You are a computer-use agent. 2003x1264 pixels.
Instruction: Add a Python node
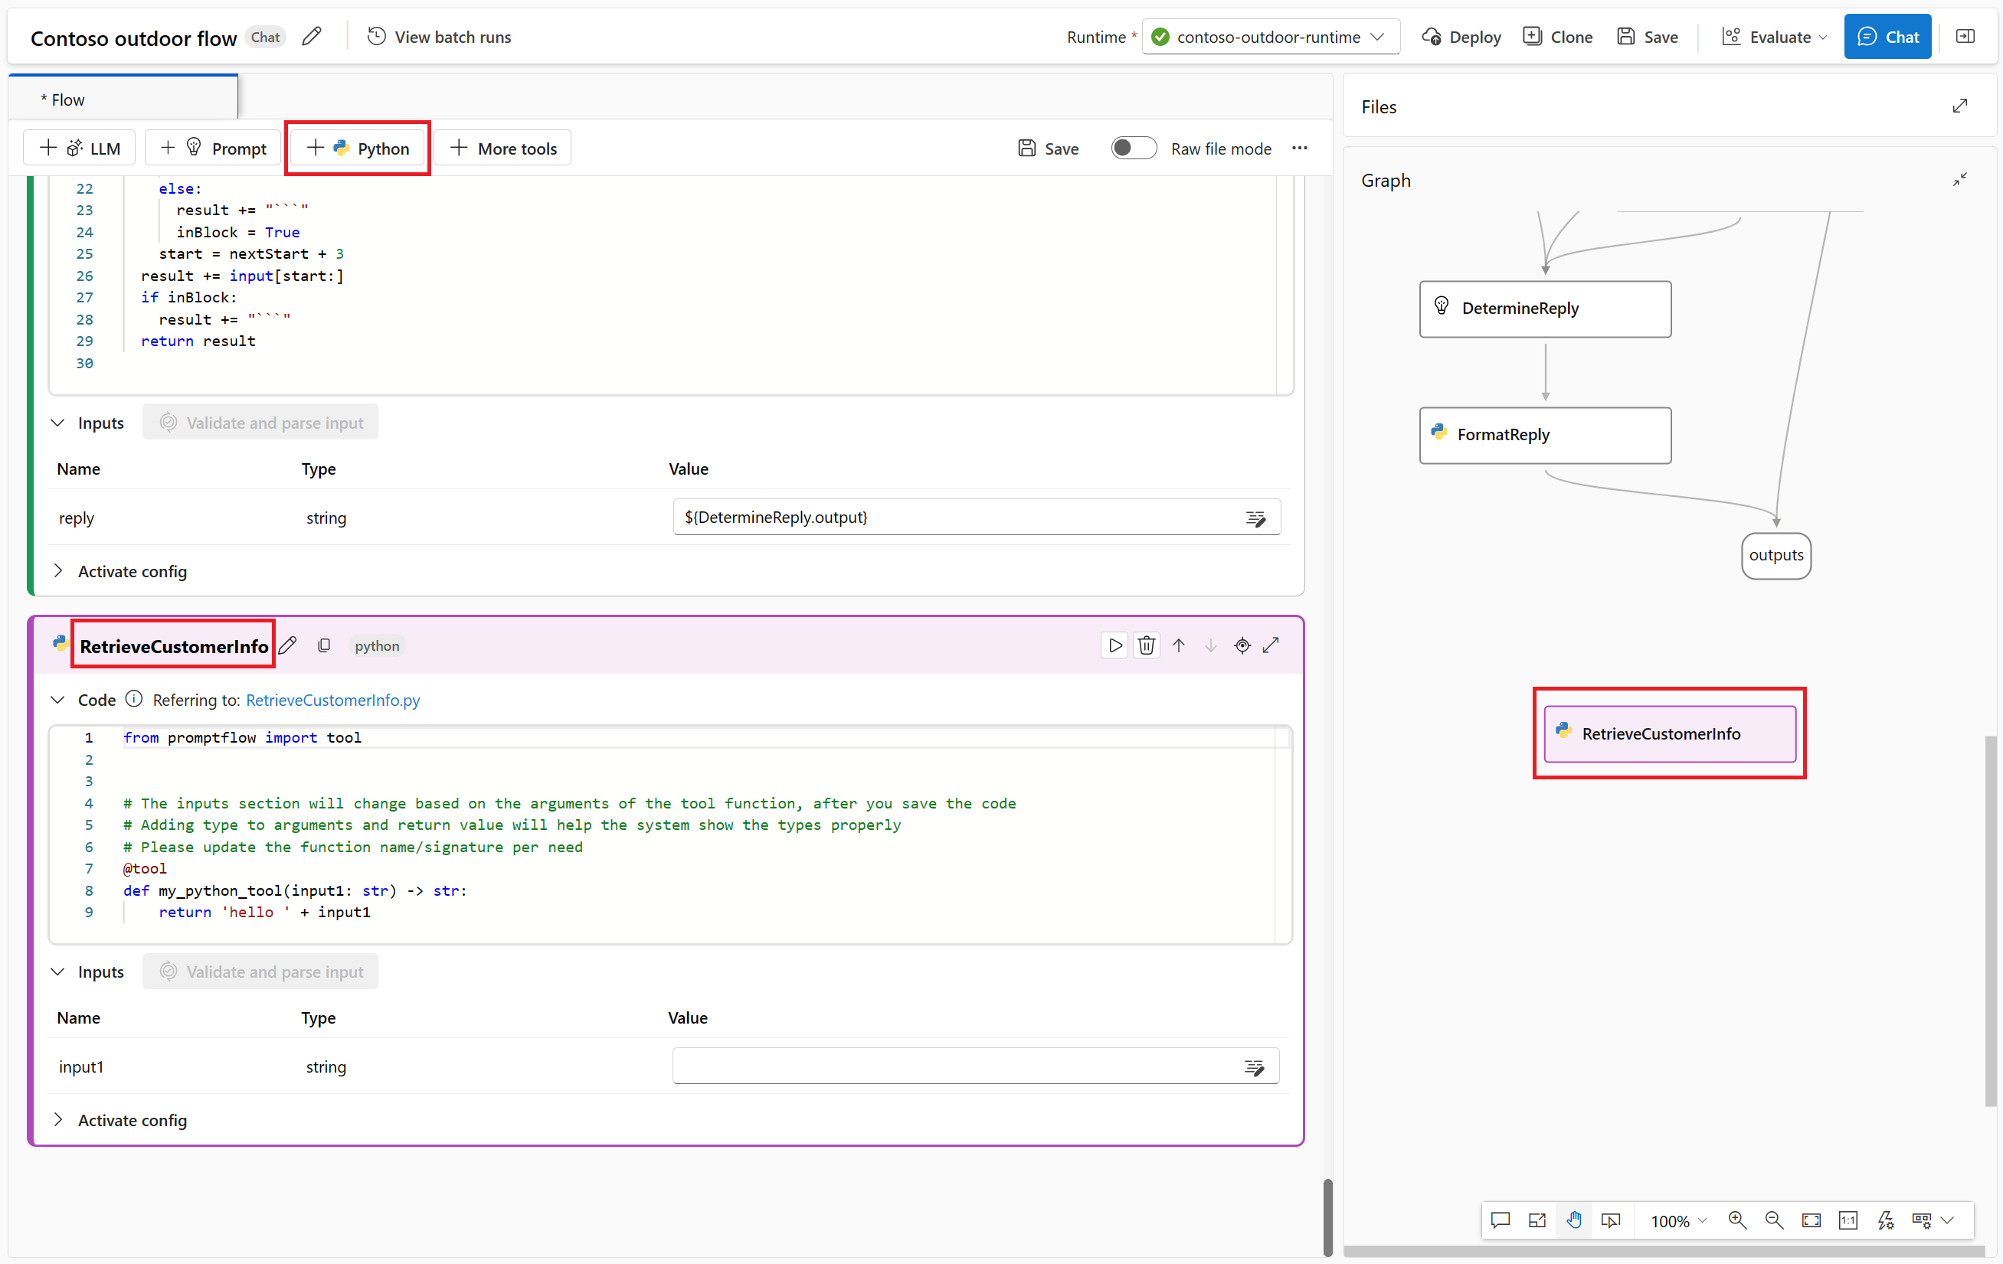[x=358, y=148]
